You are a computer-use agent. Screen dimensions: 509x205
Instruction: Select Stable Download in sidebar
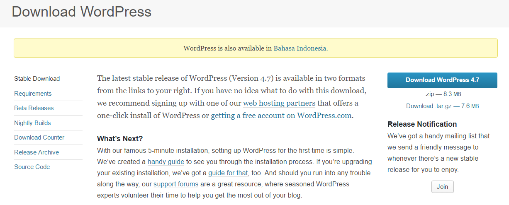[x=37, y=79]
